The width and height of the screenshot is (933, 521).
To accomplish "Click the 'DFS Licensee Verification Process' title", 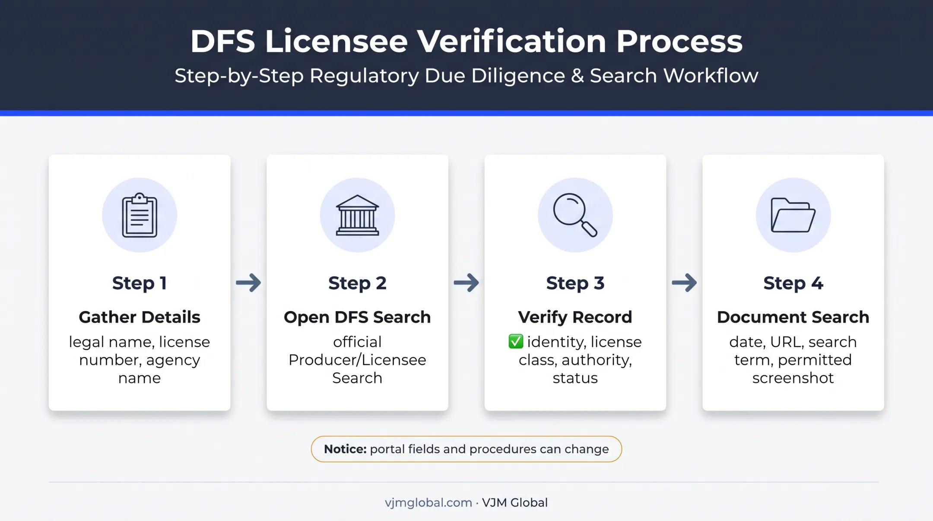I will coord(466,41).
